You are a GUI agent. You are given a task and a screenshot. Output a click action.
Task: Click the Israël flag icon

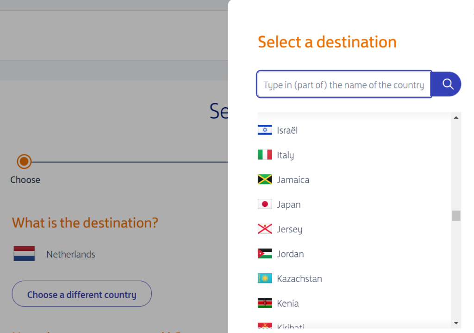click(265, 130)
